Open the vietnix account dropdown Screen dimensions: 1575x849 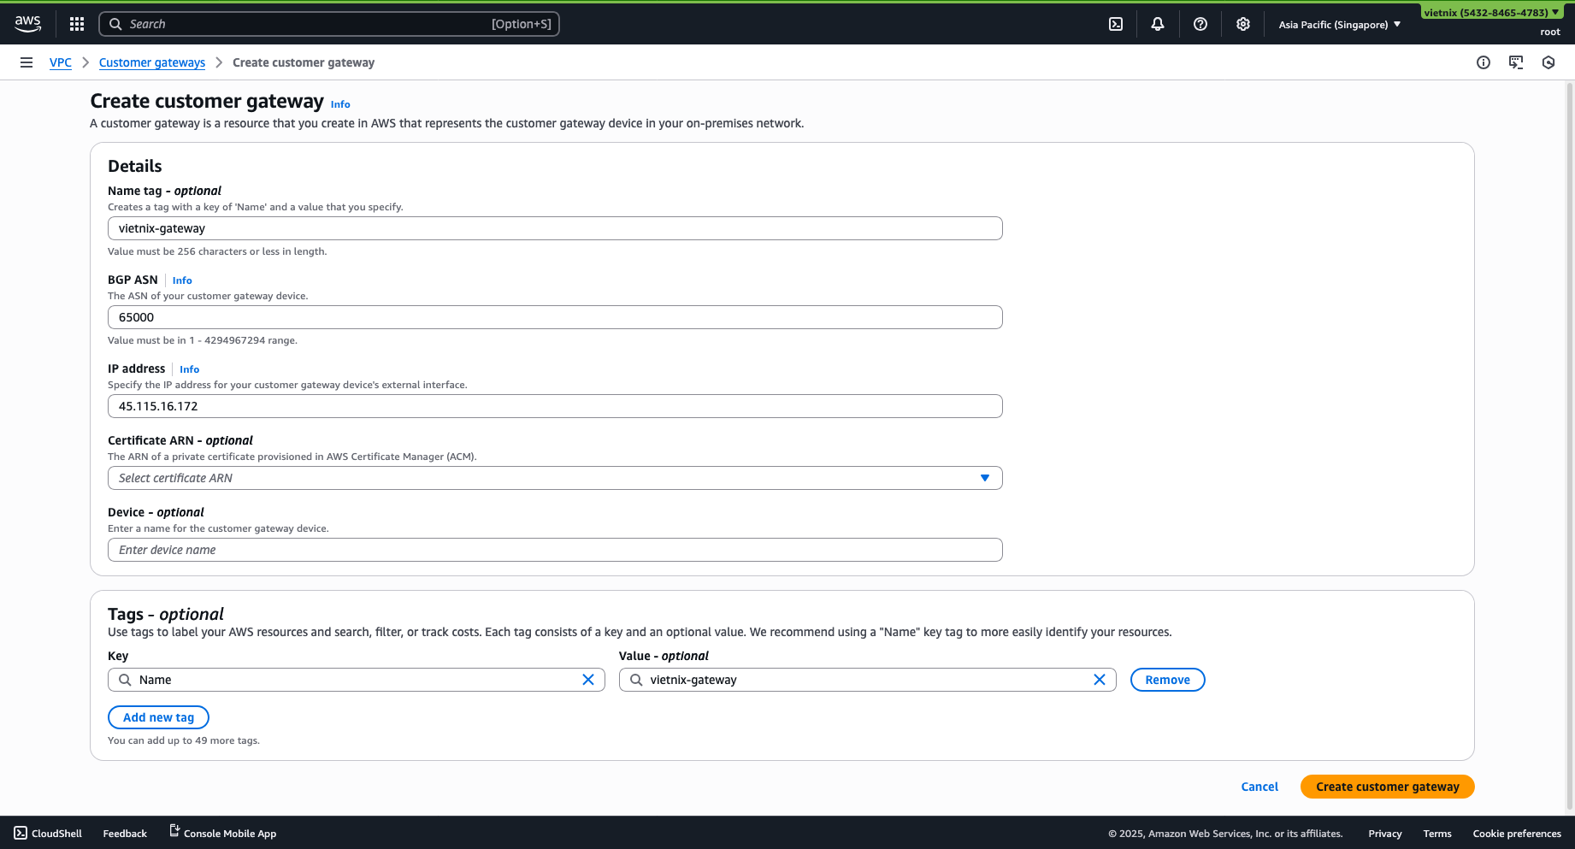point(1492,12)
